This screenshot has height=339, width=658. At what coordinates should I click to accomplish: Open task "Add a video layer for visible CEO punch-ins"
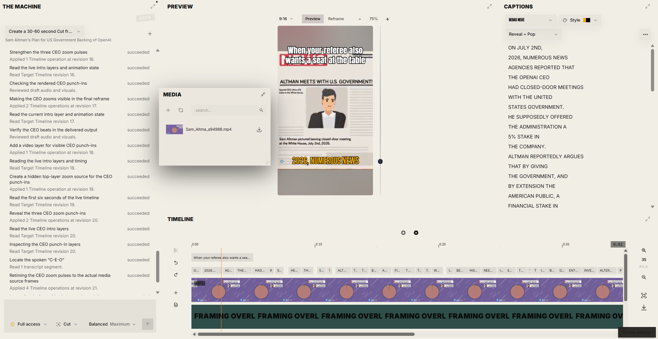pyautogui.click(x=53, y=145)
